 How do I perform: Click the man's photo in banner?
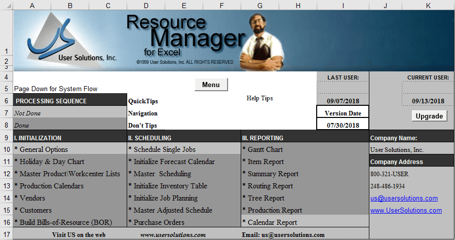[262, 42]
